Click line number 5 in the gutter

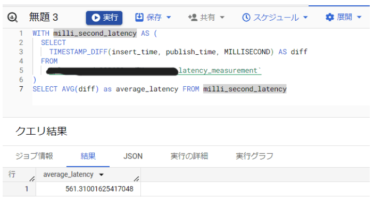click(x=21, y=70)
